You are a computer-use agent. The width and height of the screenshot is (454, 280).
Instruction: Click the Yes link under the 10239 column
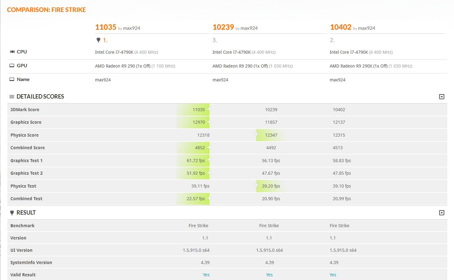tap(269, 275)
